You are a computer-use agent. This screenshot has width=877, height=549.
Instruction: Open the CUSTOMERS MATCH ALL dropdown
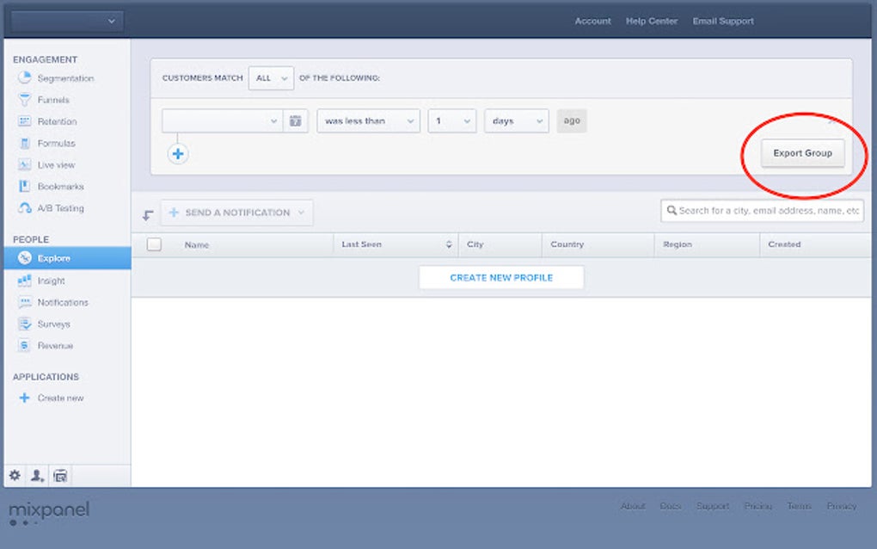click(270, 77)
